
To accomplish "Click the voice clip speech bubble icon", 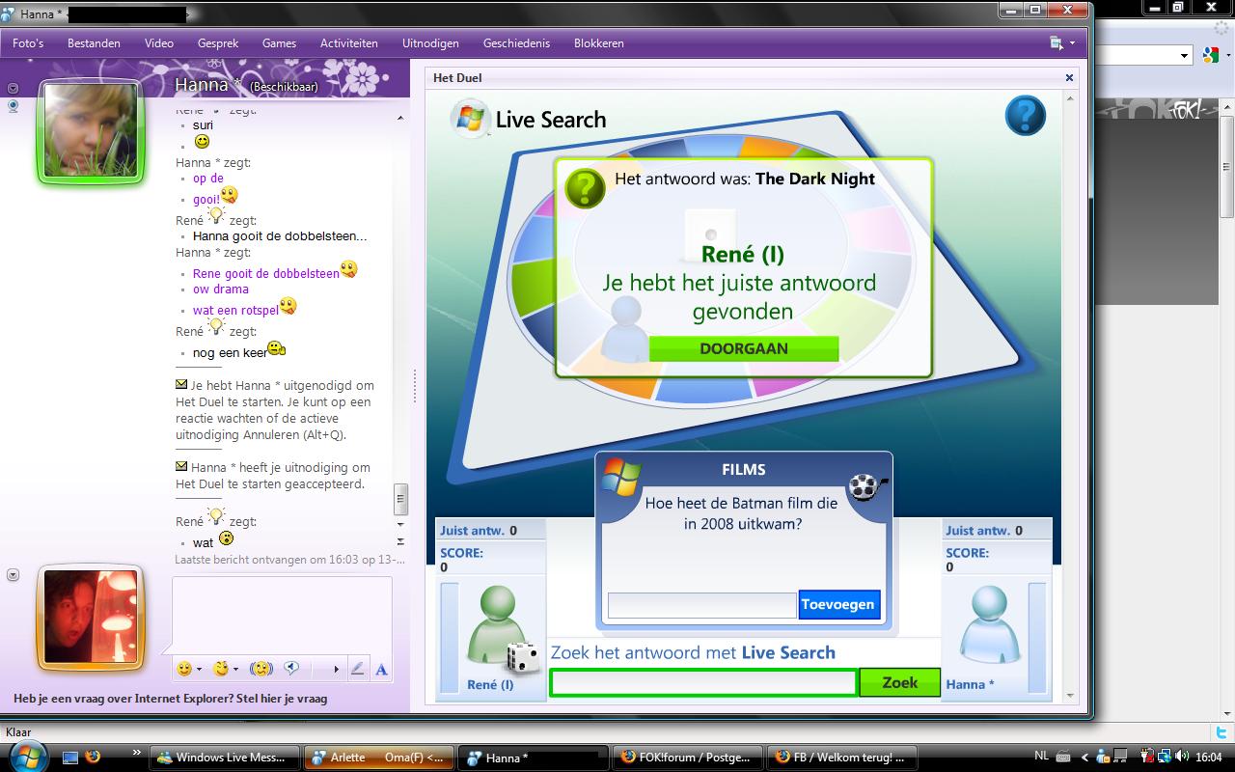I will pyautogui.click(x=291, y=669).
